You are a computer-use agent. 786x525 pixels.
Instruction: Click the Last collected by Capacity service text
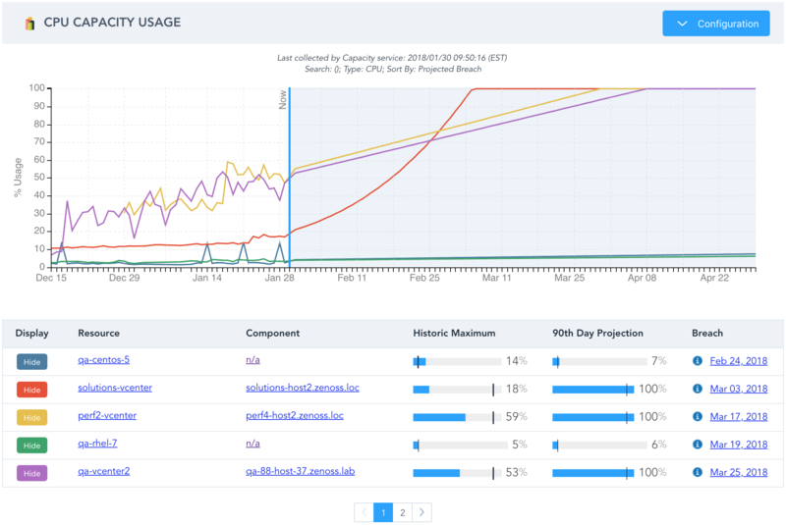pos(392,58)
